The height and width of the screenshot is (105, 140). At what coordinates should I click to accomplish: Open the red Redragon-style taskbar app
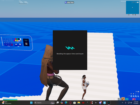tap(83, 103)
